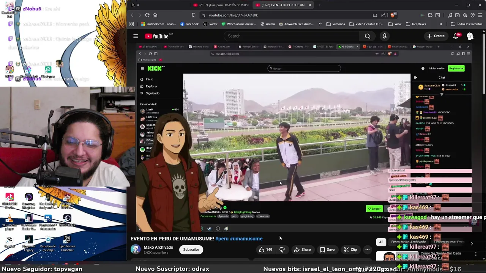Select the From Mako Archivado chip
The height and width of the screenshot is (273, 486).
point(409,242)
